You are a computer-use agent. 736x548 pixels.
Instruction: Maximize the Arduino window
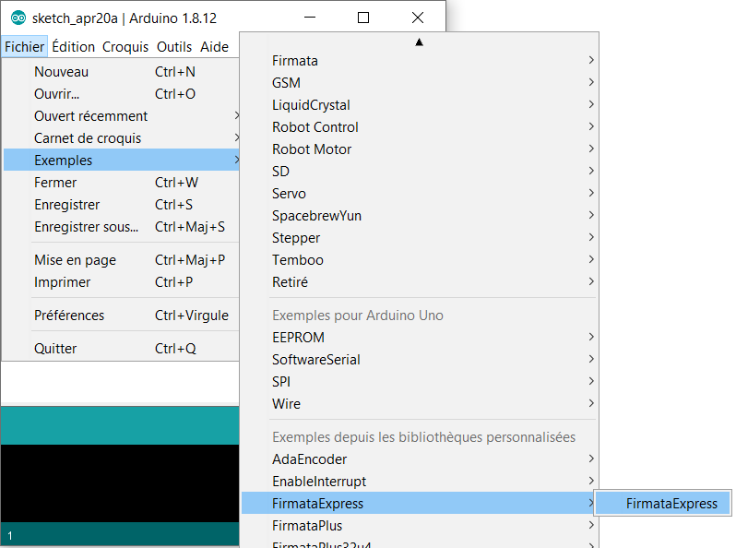pos(363,18)
